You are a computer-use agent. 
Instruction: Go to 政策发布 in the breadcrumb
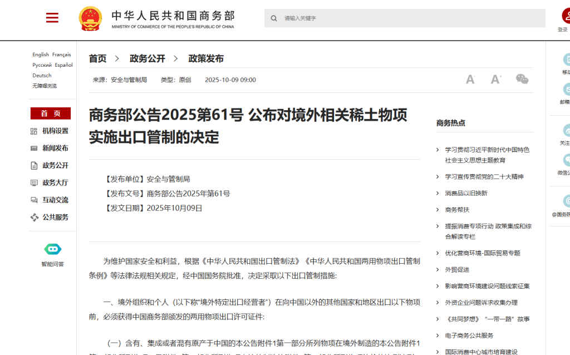click(206, 58)
